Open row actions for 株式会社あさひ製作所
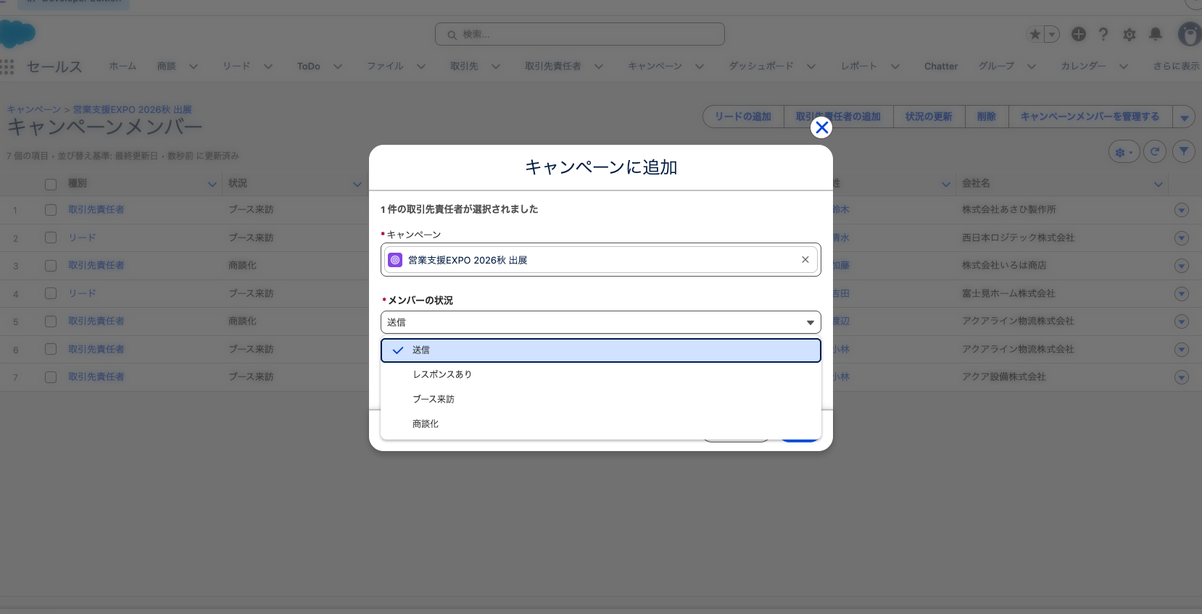Viewport: 1202px width, 614px height. pos(1182,210)
